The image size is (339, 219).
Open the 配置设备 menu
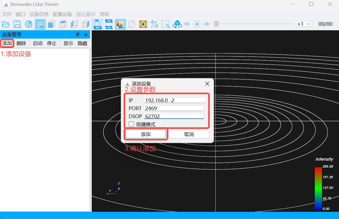(x=62, y=14)
